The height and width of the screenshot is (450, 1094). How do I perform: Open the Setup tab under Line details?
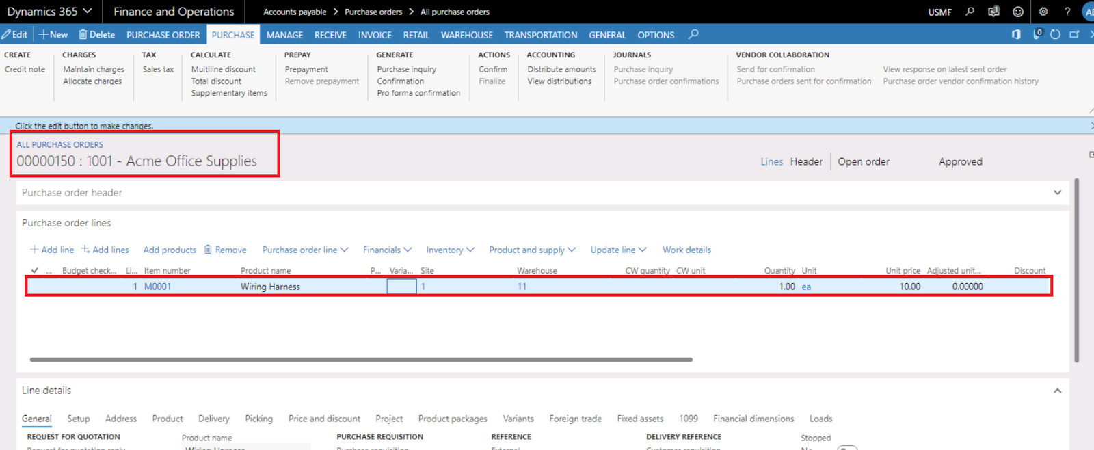[x=78, y=419]
